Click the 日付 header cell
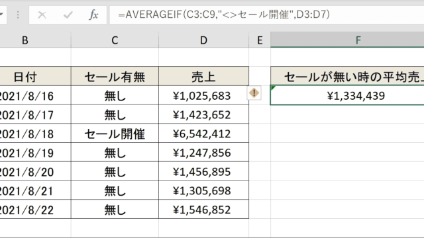424x238 pixels. (35, 77)
